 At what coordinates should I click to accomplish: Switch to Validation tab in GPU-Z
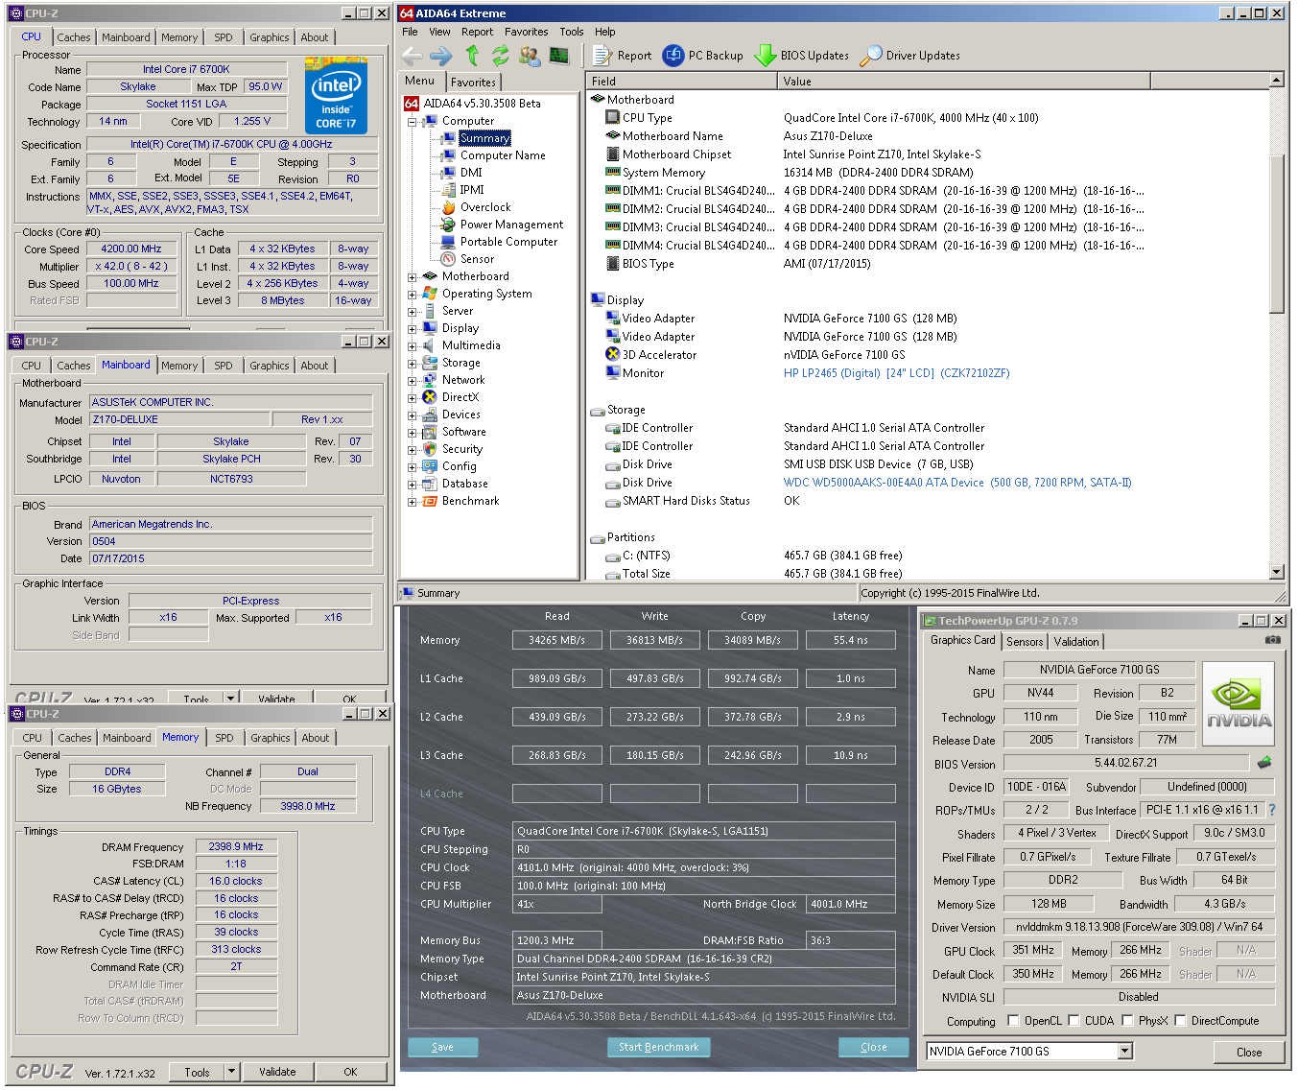(x=1076, y=642)
